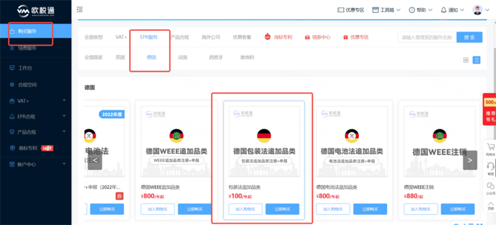496x225 pixels.
Task: Buy 德国WEEE追加品类 now
Action: pos(195,209)
